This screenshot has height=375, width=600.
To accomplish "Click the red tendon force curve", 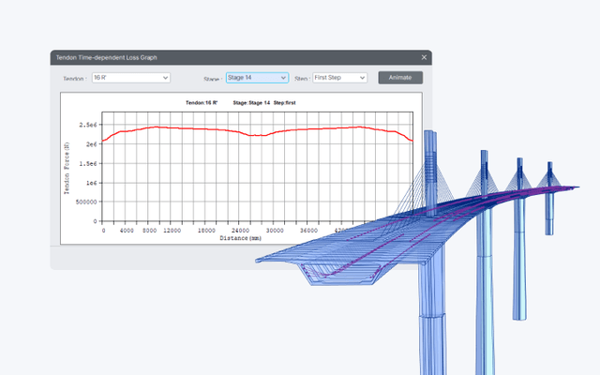I will [206, 129].
